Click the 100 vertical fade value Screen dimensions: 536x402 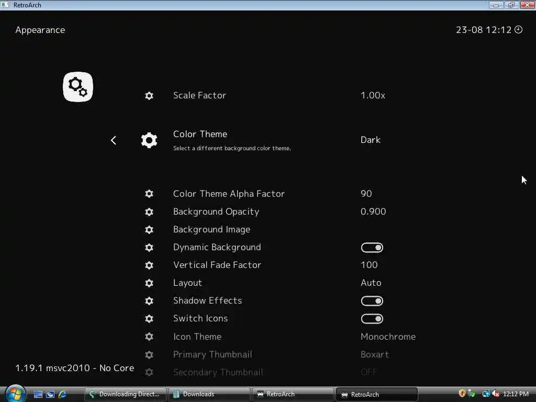tap(369, 265)
